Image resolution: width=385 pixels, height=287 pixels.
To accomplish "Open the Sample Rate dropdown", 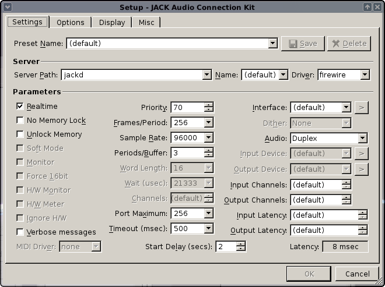I will point(208,137).
